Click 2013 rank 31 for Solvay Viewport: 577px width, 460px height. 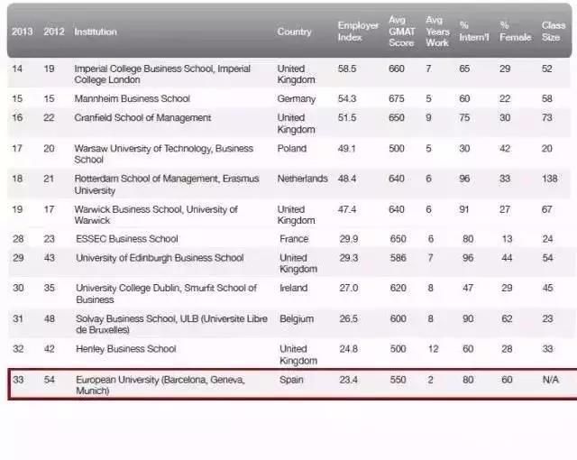click(18, 318)
